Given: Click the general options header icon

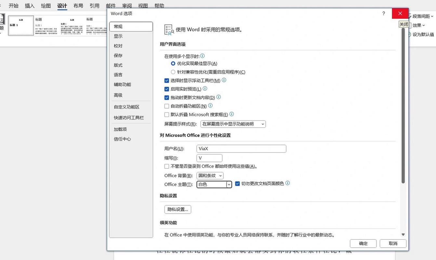Looking at the screenshot, I should pyautogui.click(x=169, y=30).
